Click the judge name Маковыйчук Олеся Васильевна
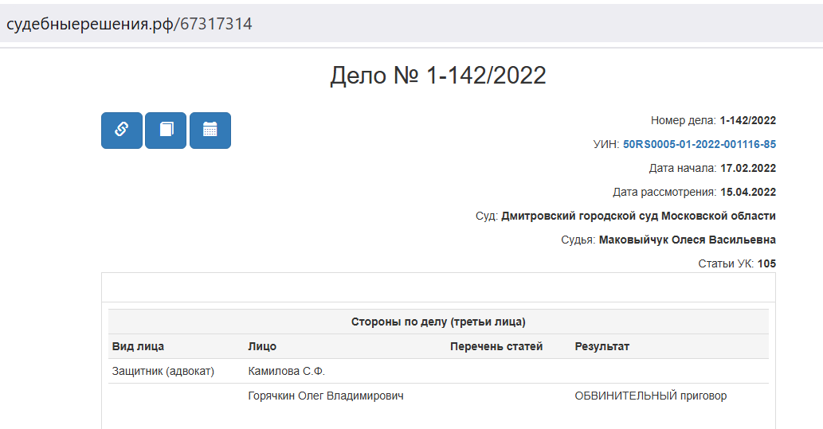Screen dimensions: 823x429 (688, 240)
